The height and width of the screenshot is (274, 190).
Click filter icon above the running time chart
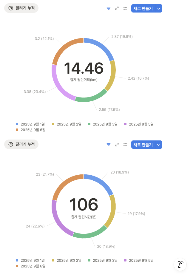(109, 145)
